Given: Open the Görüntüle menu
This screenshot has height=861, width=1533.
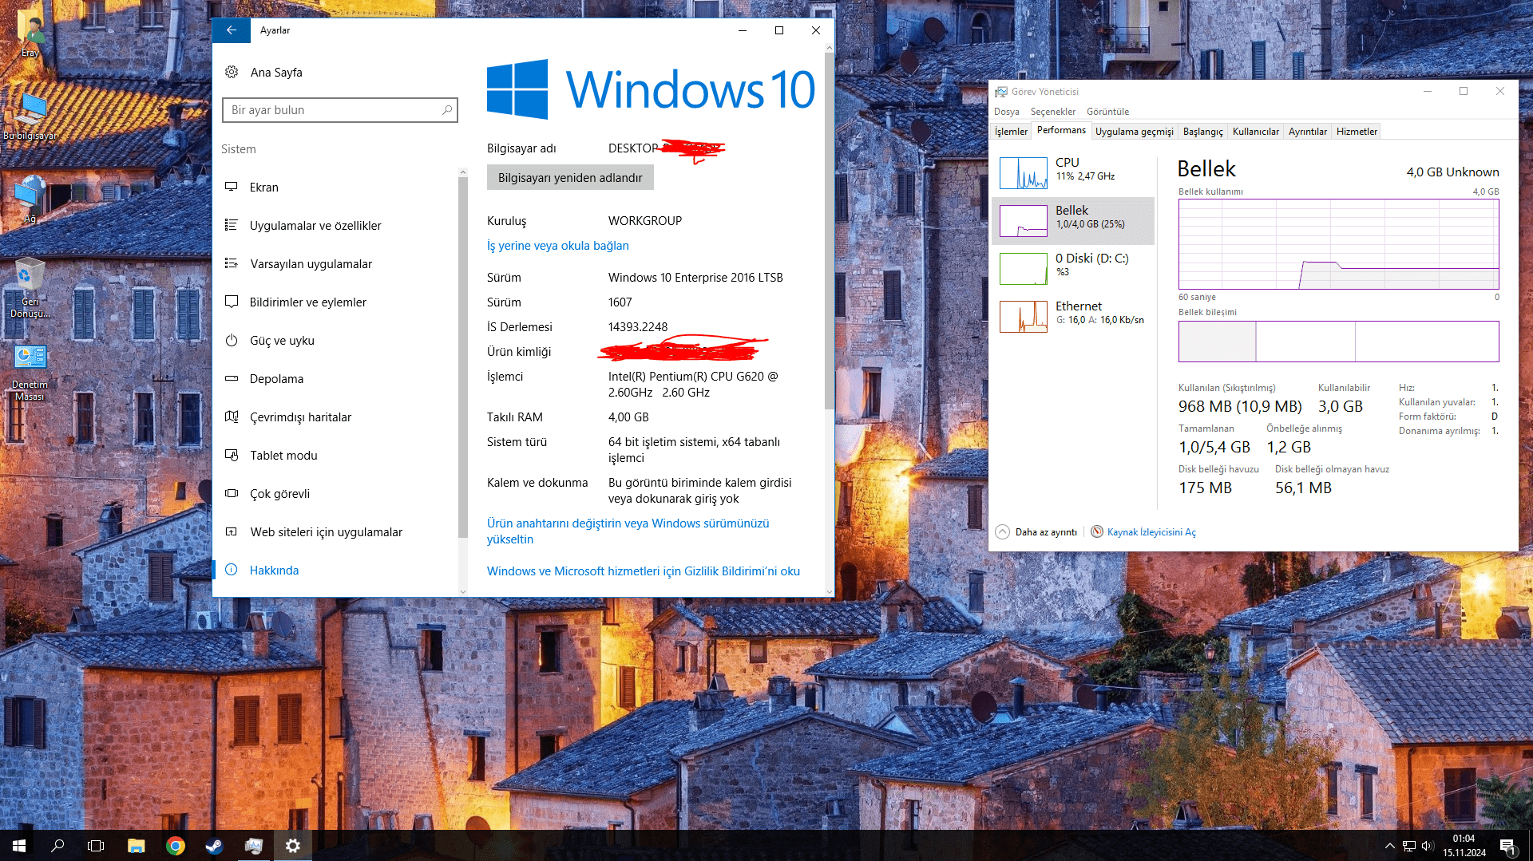Looking at the screenshot, I should pyautogui.click(x=1107, y=112).
